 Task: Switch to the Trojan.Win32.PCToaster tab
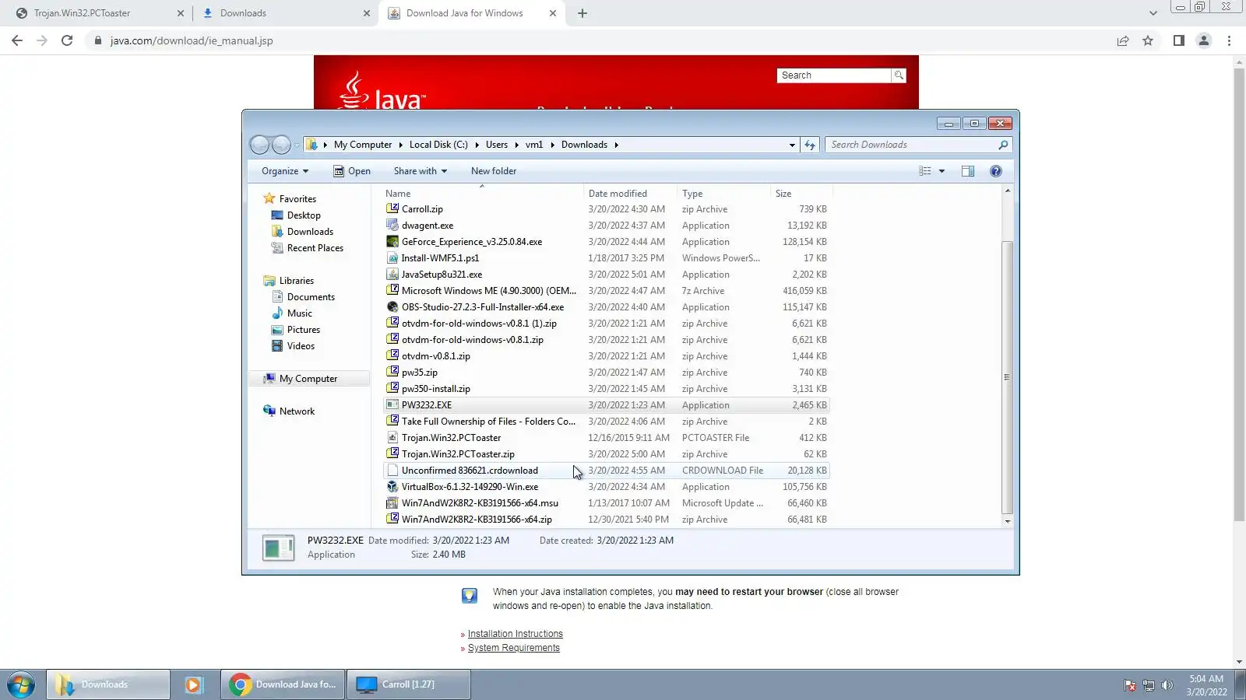point(99,13)
